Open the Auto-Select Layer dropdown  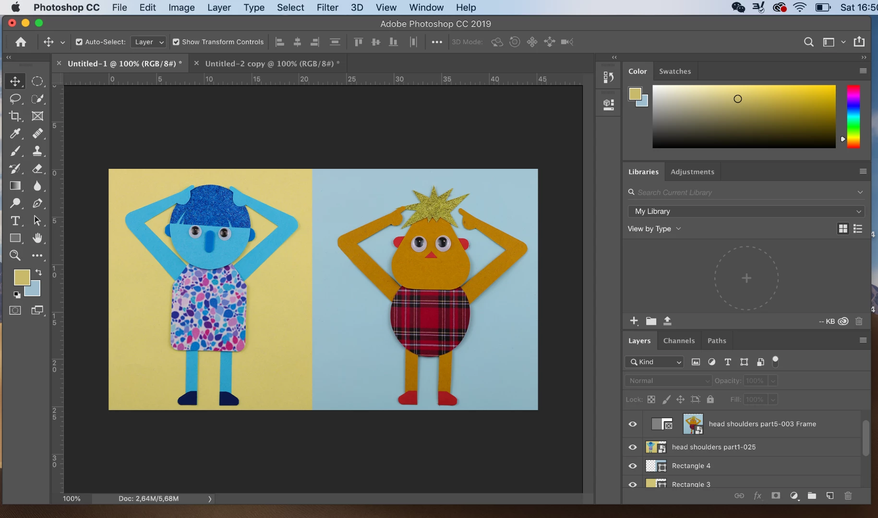(148, 42)
